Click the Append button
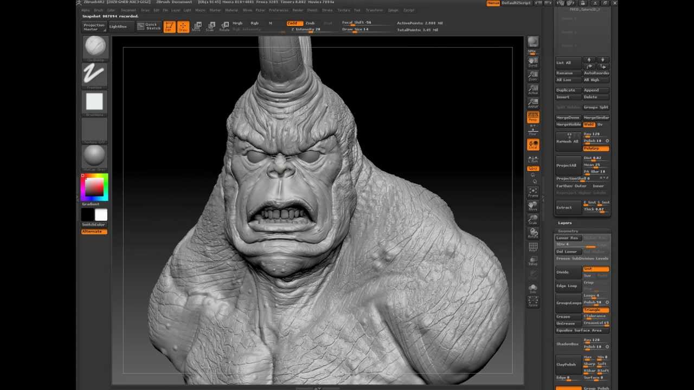 (x=596, y=90)
